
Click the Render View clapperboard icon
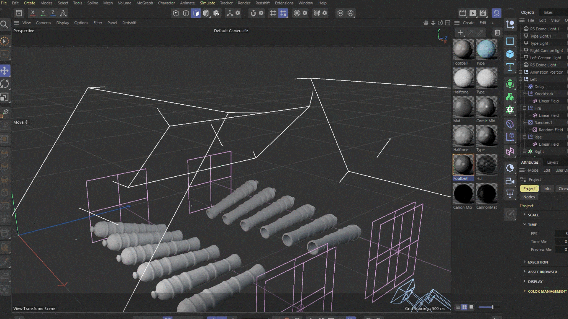click(463, 13)
